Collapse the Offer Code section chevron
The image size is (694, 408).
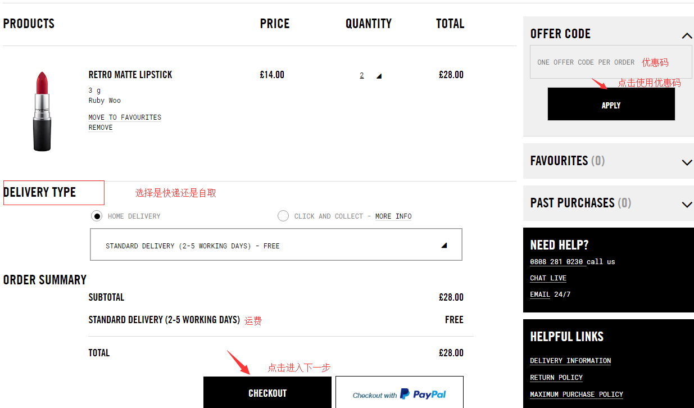pos(686,36)
